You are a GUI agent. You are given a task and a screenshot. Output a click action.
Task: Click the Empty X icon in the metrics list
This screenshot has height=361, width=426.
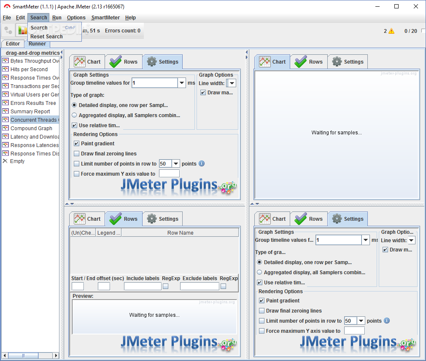pos(5,161)
